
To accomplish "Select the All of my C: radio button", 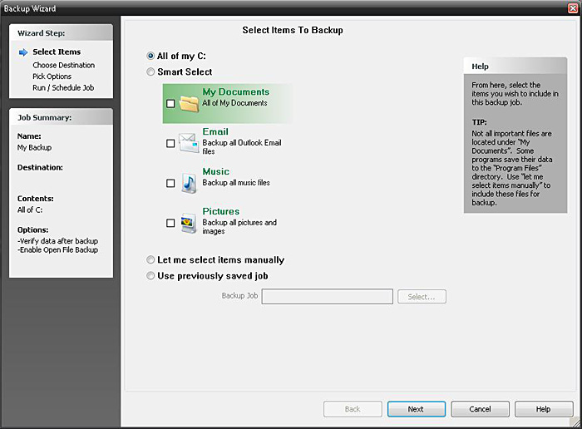I will coord(150,56).
